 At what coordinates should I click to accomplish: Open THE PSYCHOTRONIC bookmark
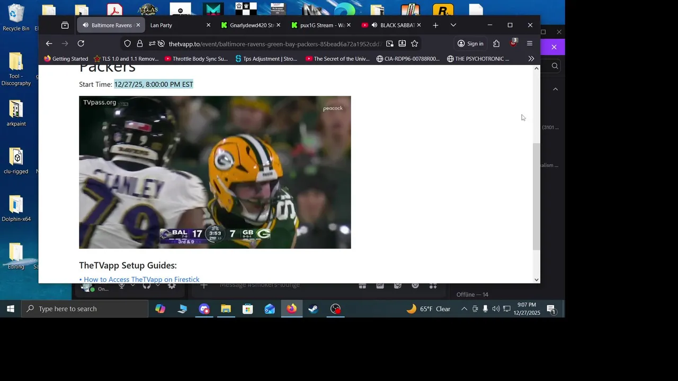click(x=478, y=59)
